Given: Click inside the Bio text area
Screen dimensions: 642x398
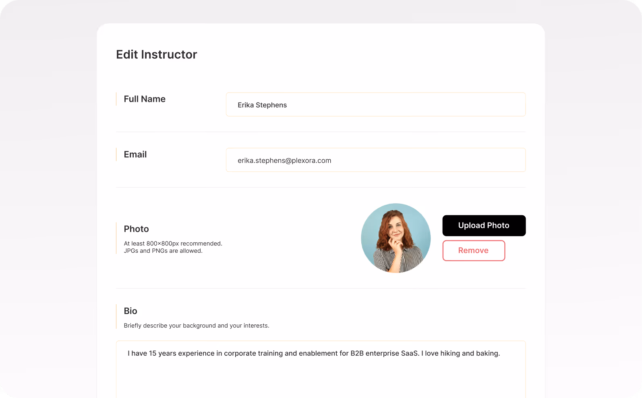Looking at the screenshot, I should click(x=321, y=369).
